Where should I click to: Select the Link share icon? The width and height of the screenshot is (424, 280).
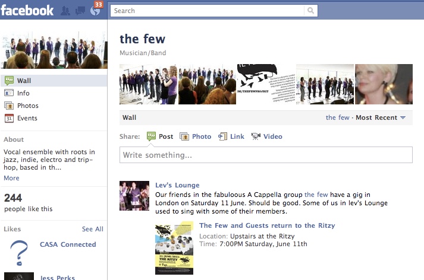pyautogui.click(x=222, y=136)
